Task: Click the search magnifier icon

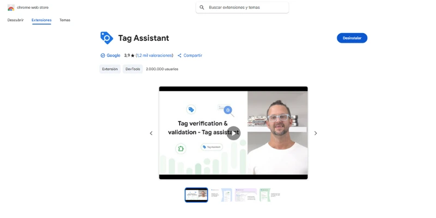Action: 202,8
